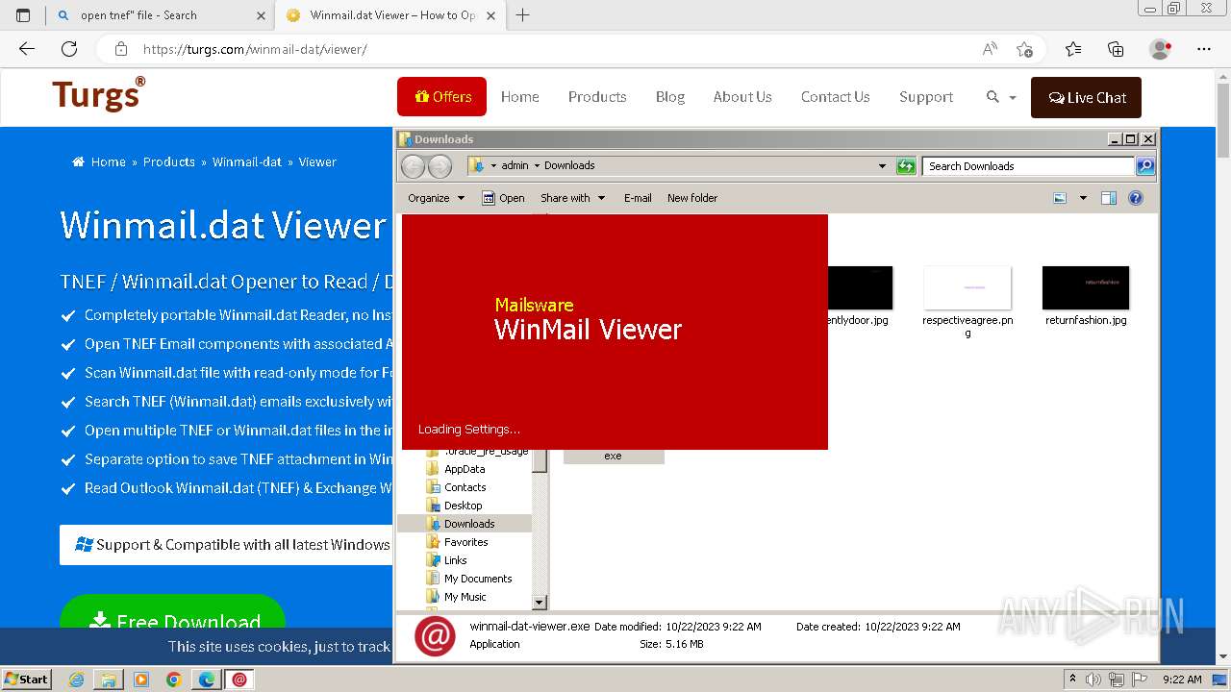Click E-mail in Explorer toolbar
Screen dimensions: 1231x692
point(638,198)
